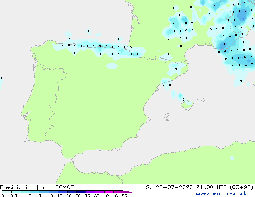Click the 5 mm legend swatch
This screenshot has height=197, width=255.
44,192
